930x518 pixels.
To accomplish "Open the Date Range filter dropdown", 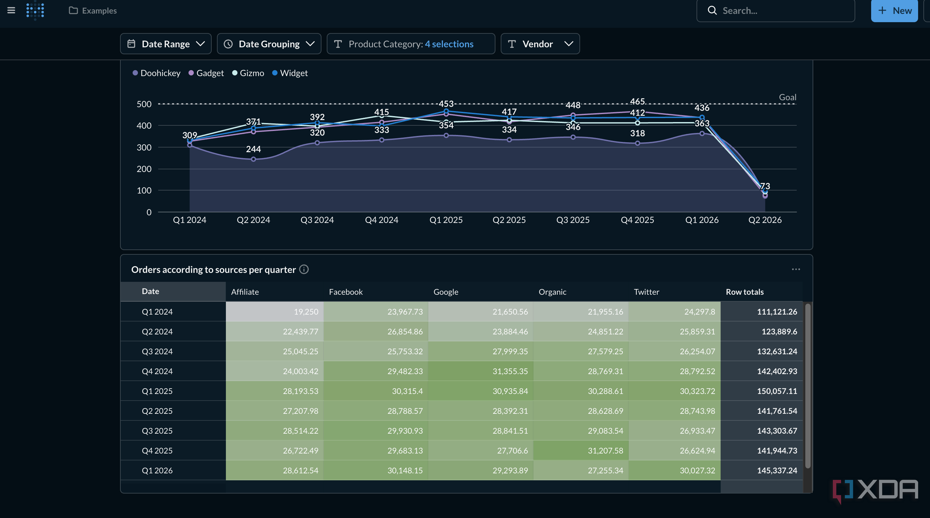I will [x=166, y=44].
